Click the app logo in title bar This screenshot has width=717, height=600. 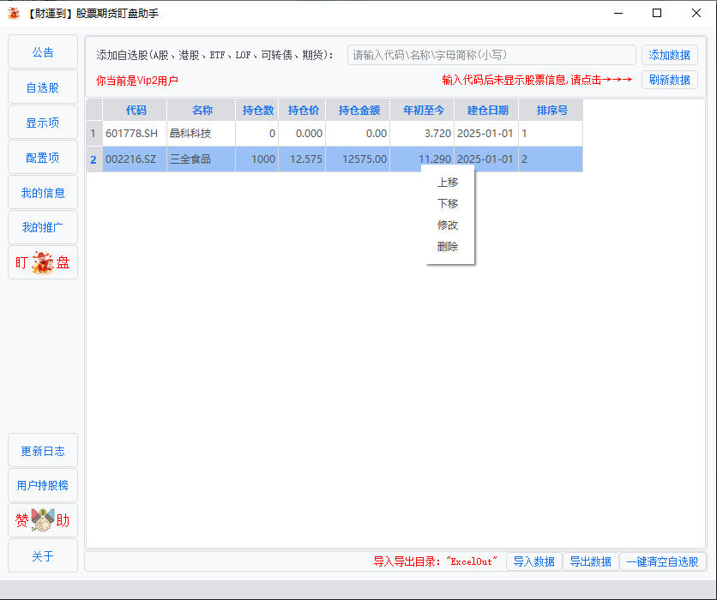13,13
